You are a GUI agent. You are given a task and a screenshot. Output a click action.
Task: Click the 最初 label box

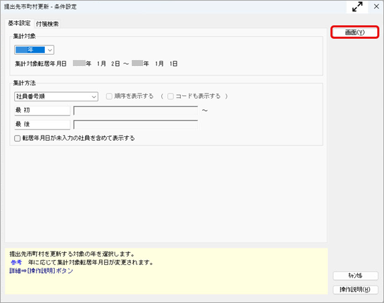pyautogui.click(x=42, y=110)
